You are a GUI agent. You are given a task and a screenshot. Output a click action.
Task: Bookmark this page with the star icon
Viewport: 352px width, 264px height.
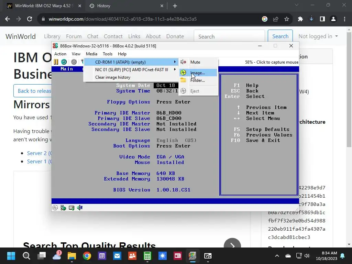(x=287, y=19)
